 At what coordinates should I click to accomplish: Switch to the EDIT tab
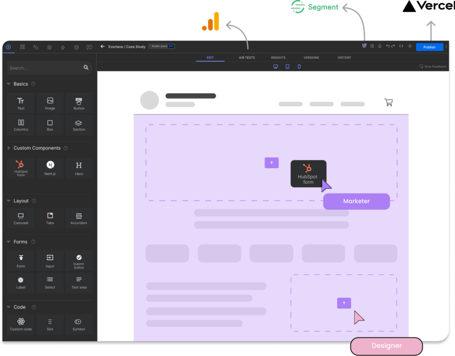click(x=210, y=58)
